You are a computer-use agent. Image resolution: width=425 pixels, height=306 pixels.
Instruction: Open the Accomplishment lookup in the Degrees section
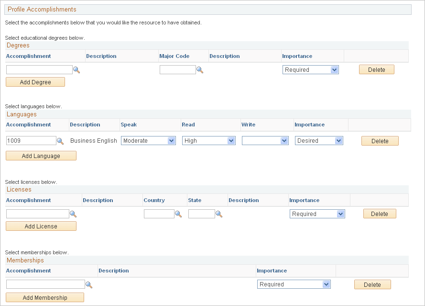tap(77, 69)
